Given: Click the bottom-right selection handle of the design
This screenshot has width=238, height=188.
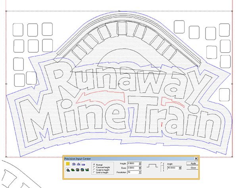Looking at the screenshot, I should 232,157.
